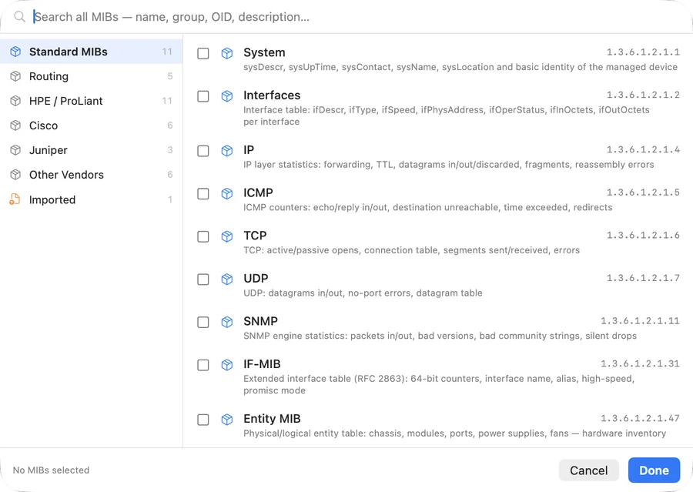Click the magnifier search icon
This screenshot has height=492, width=693.
click(x=19, y=17)
